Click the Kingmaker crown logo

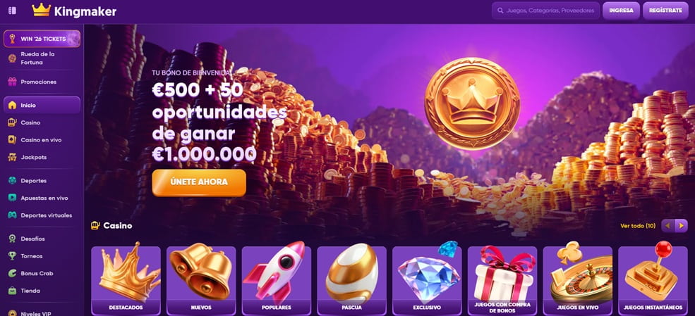(41, 10)
